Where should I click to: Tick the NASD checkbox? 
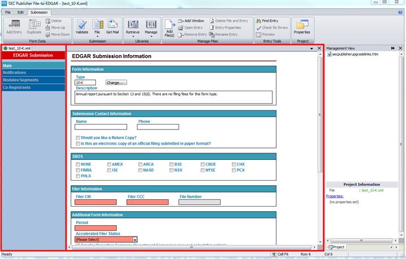[x=140, y=170]
